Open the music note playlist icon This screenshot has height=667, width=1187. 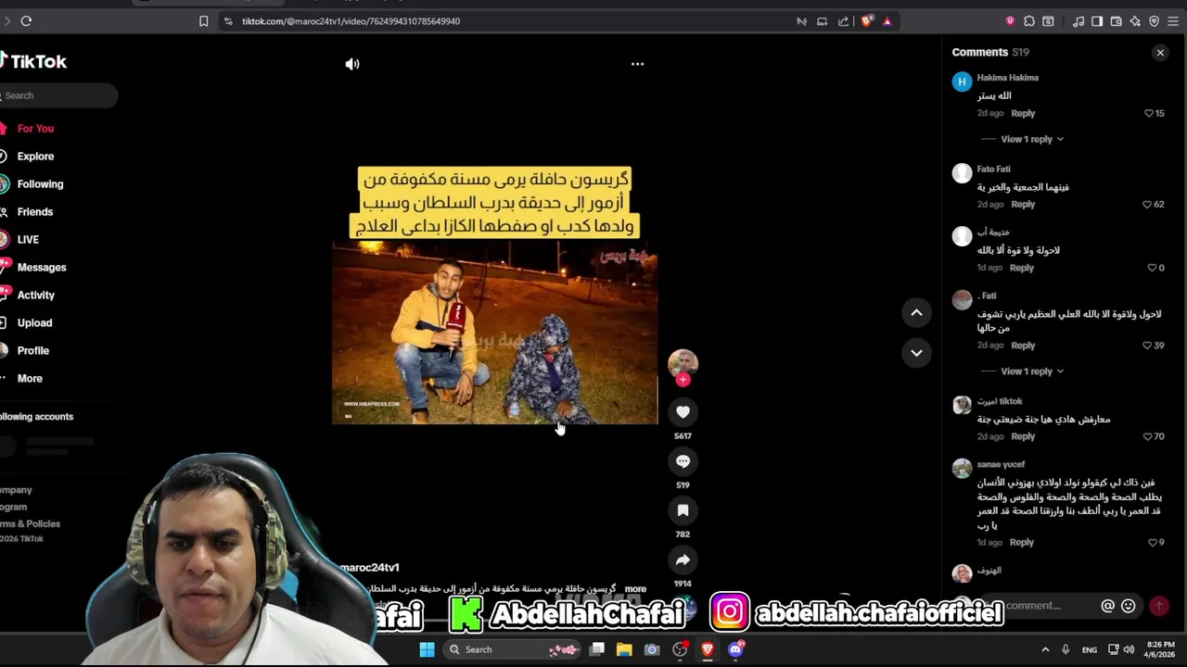click(1079, 21)
